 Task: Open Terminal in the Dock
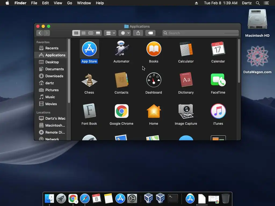[x=173, y=198]
